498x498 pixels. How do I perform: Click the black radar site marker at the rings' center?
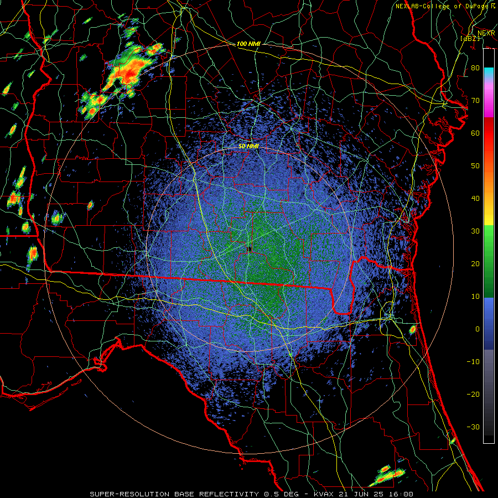coord(250,250)
